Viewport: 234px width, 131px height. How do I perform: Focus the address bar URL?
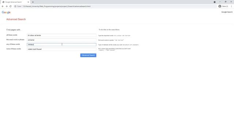[57, 7]
